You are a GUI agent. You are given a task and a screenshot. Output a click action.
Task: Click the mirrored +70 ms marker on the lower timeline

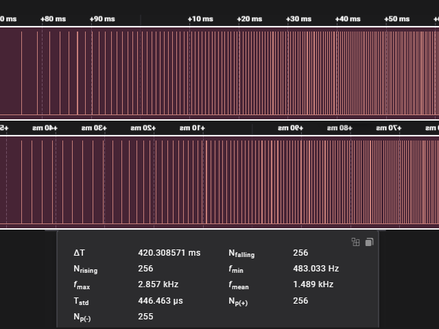(x=389, y=128)
